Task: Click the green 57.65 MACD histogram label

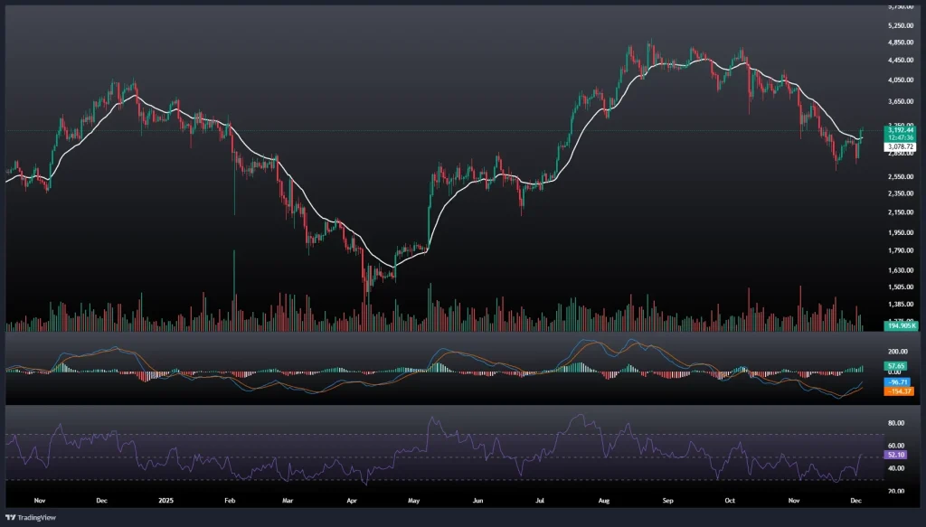Action: [873, 364]
